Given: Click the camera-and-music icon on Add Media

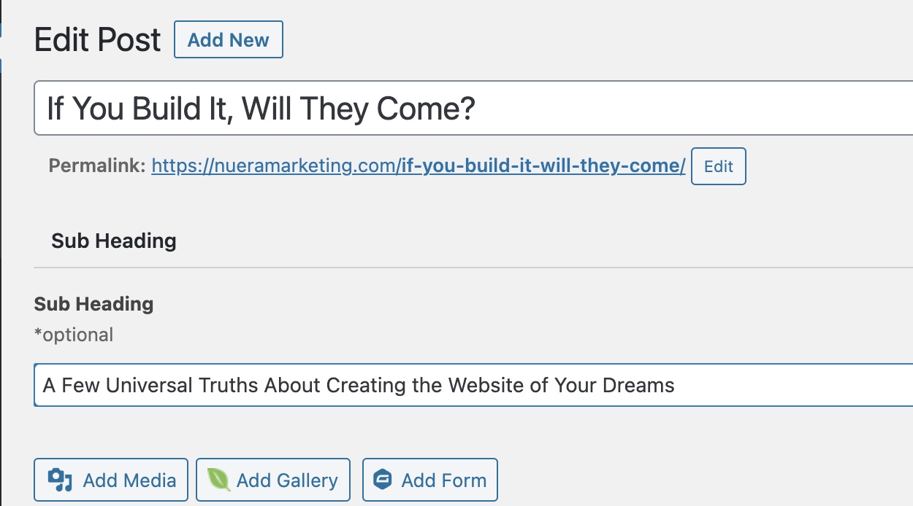Looking at the screenshot, I should click(60, 480).
